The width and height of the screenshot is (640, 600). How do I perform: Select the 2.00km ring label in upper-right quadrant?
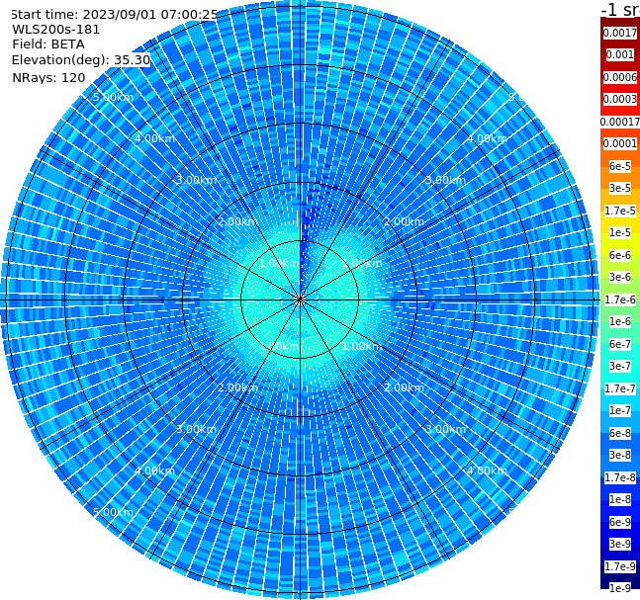click(x=404, y=221)
